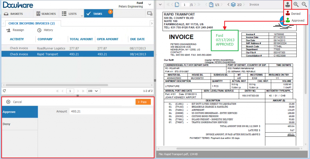This screenshot has height=159, width=310.
Task: Refresh the task list
Action: point(5,91)
